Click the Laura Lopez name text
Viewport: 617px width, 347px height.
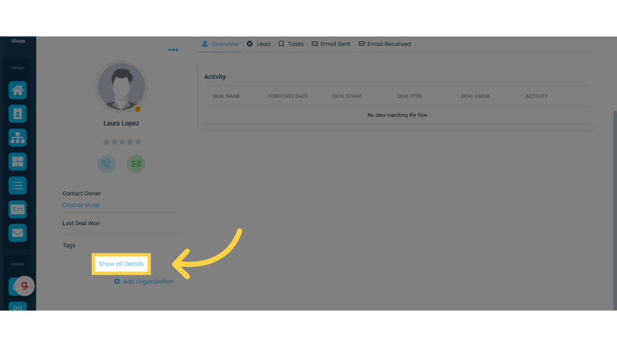121,123
